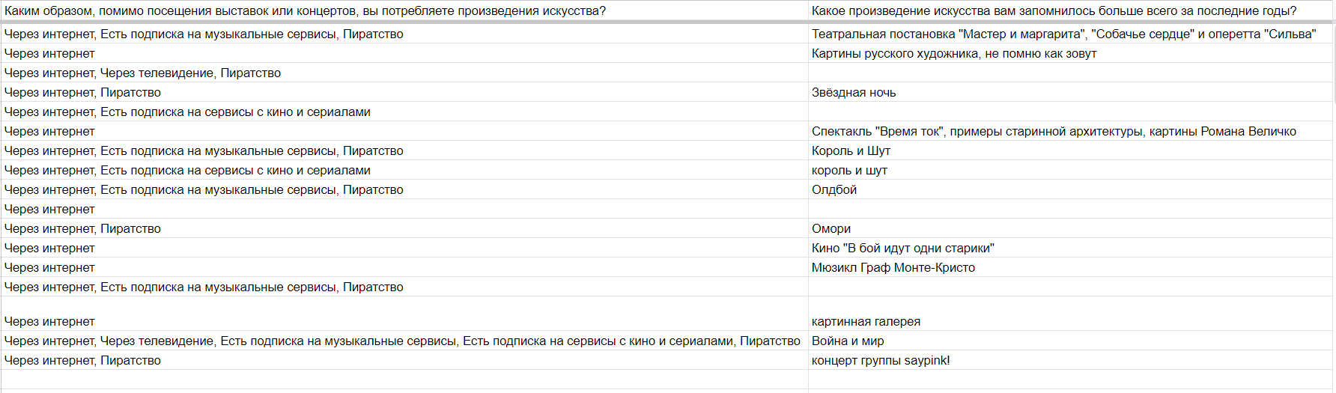Image resolution: width=1336 pixels, height=393 pixels.
Task: Click the 'Омори' cell
Action: [1070, 228]
